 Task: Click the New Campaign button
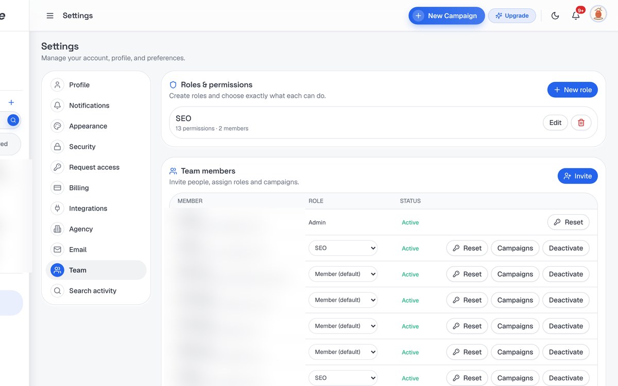[x=447, y=15]
